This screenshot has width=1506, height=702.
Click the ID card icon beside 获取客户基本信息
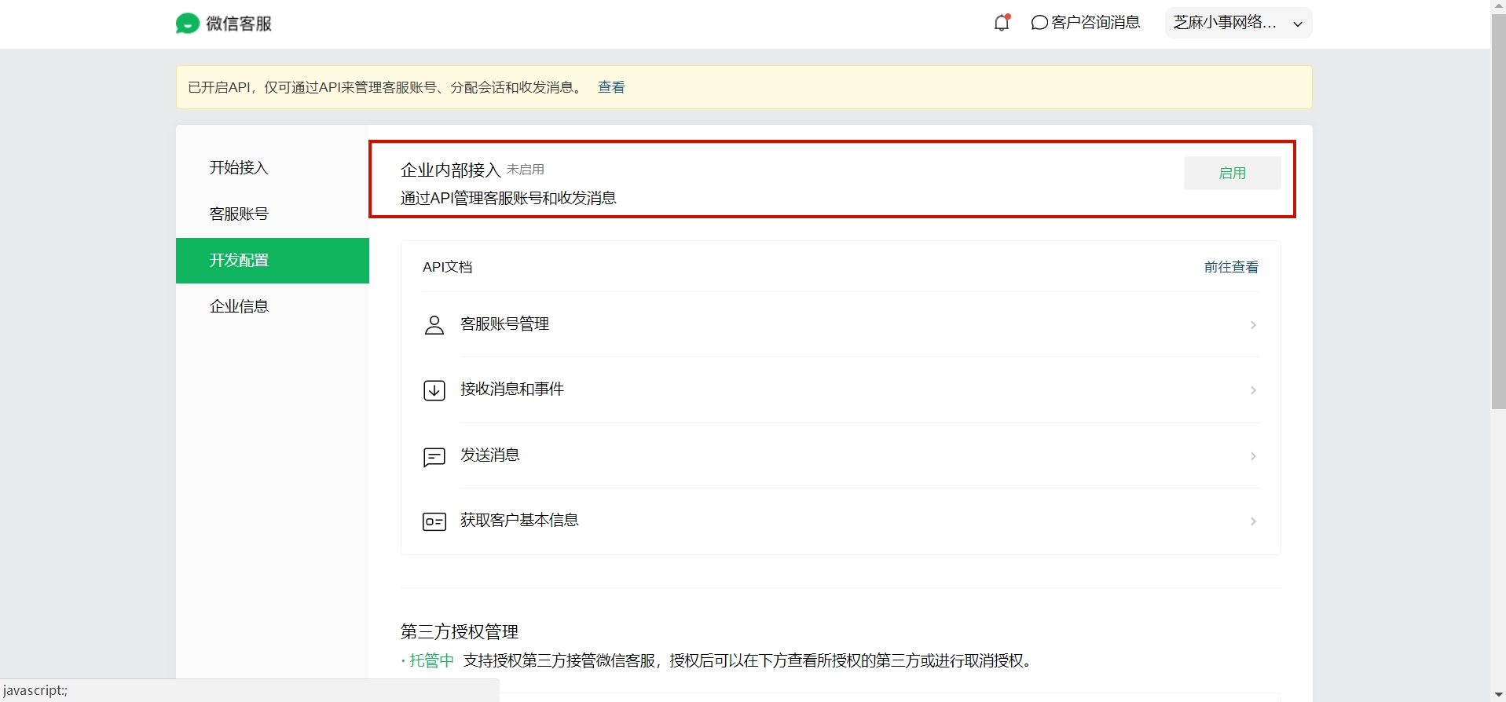[434, 521]
